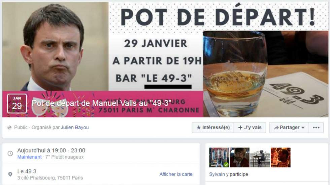Viewport: 330px width, 185px height.
Task: Open the third attendee profile photo
Action: tap(260, 157)
